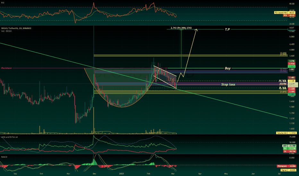Click the Volume MA scale label
The width and height of the screenshot is (299, 176).
coord(282,133)
